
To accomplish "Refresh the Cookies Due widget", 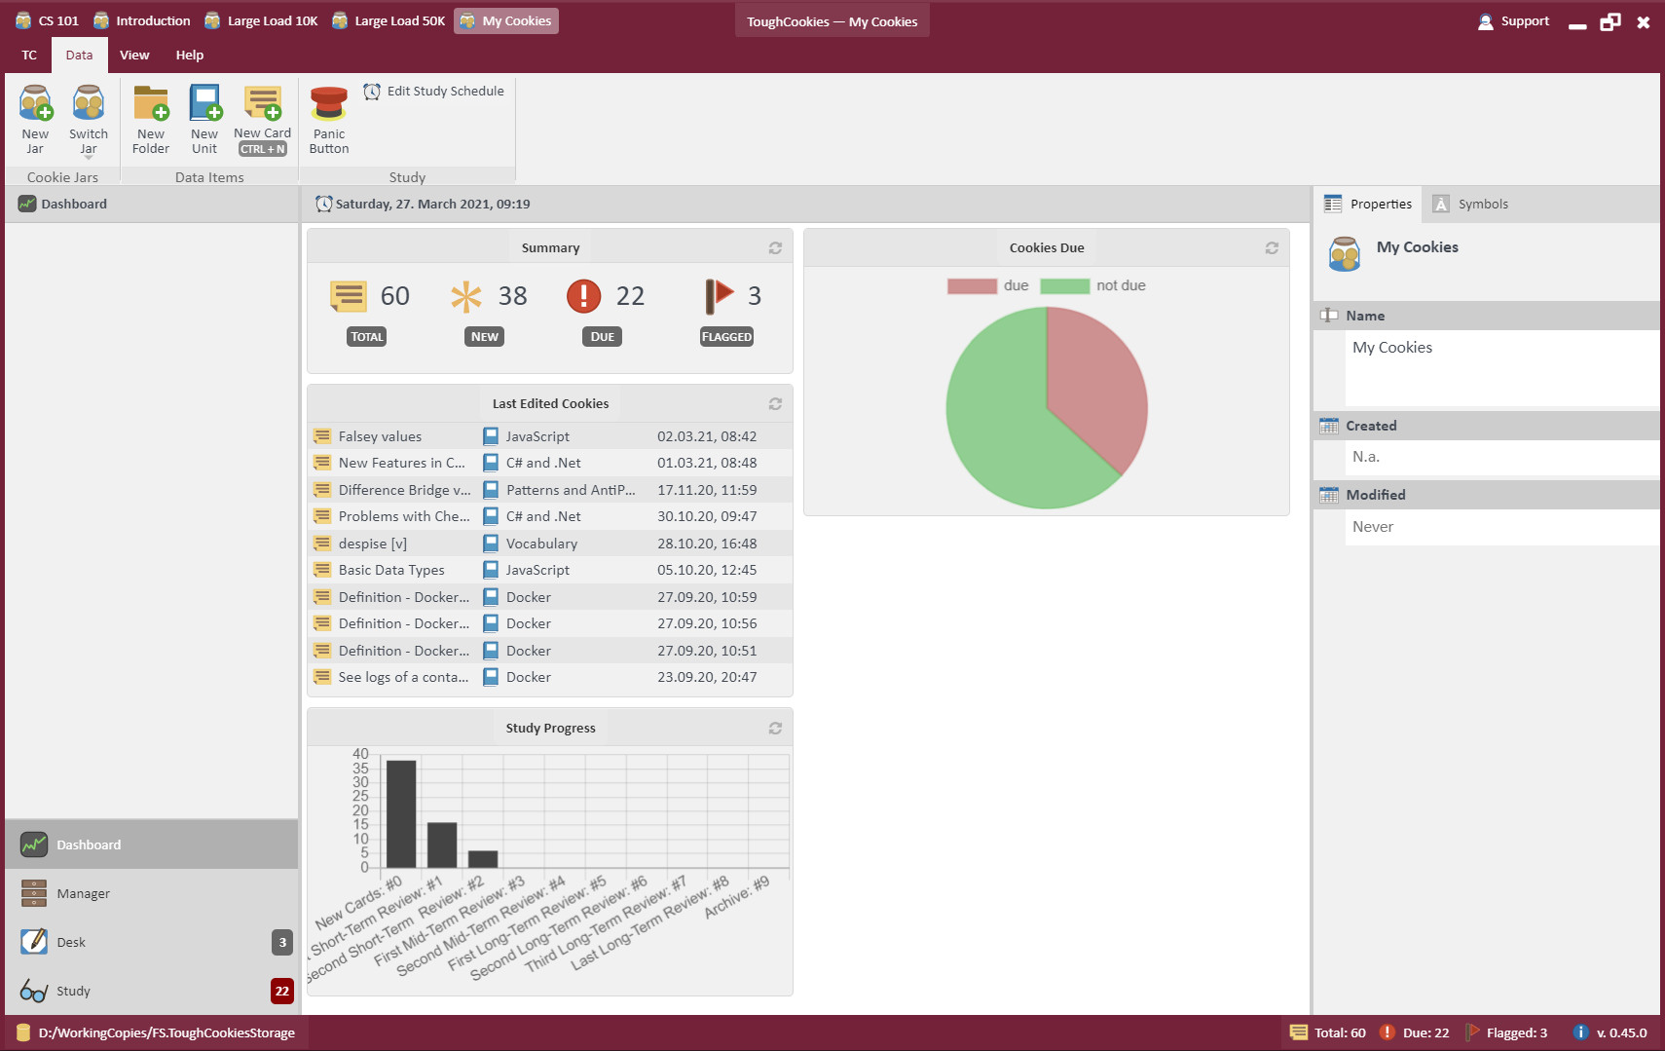I will coord(1272,248).
